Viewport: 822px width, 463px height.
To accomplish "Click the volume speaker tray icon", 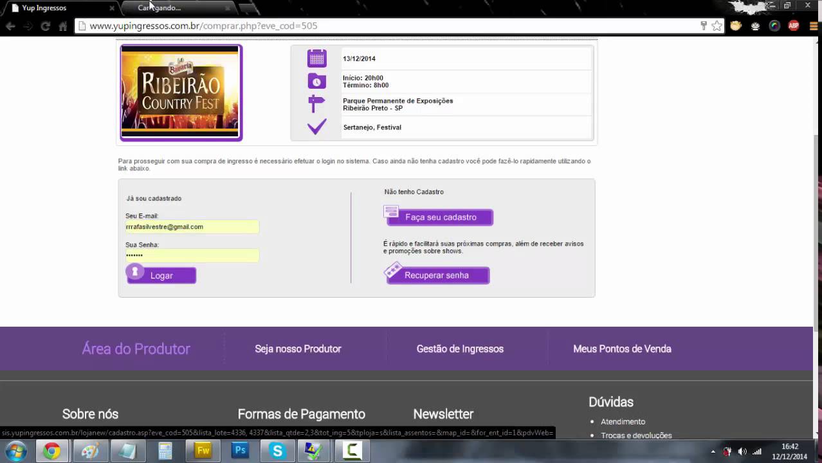I will click(742, 451).
